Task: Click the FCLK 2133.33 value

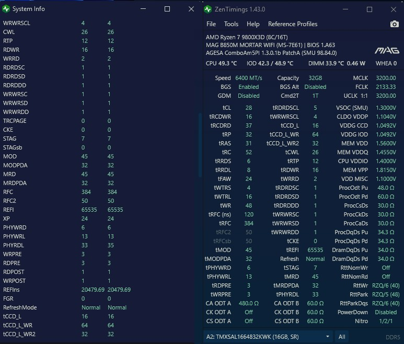Action: pos(386,87)
